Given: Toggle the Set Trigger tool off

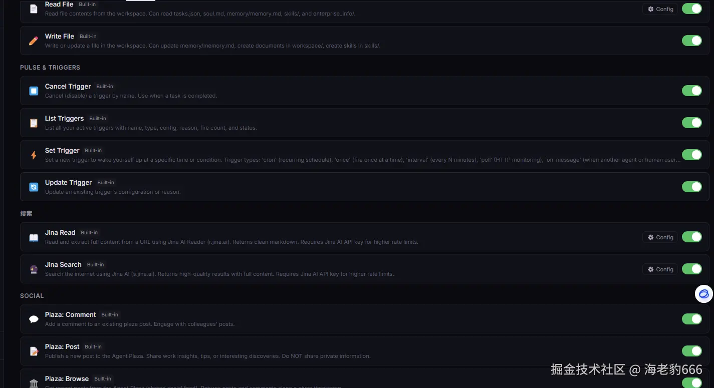Looking at the screenshot, I should (691, 155).
